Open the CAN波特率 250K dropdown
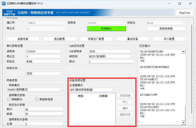The width and height of the screenshot is (196, 128). tap(111, 51)
